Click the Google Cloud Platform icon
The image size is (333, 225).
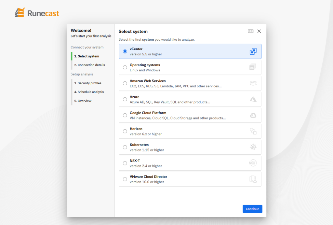click(x=253, y=115)
